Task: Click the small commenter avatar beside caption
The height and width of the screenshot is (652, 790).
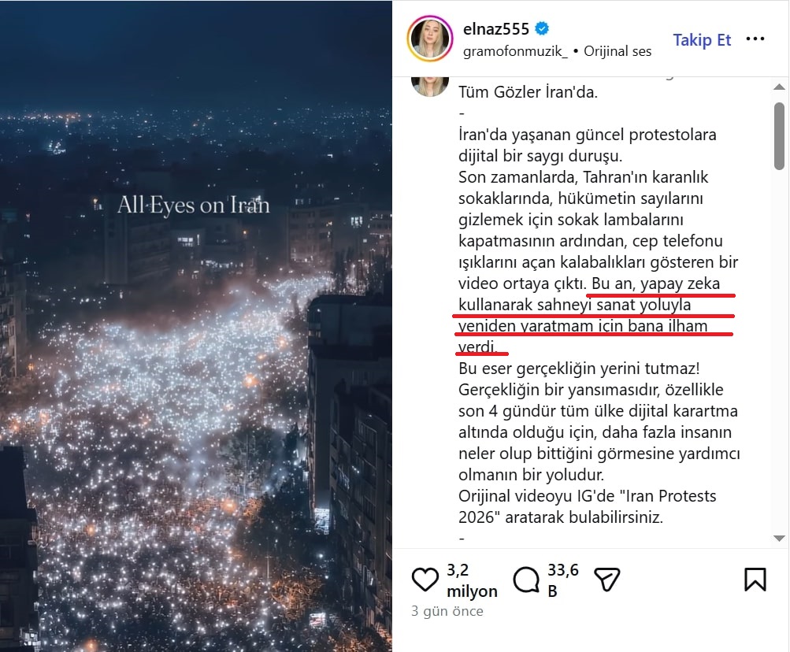Action: pyautogui.click(x=430, y=84)
